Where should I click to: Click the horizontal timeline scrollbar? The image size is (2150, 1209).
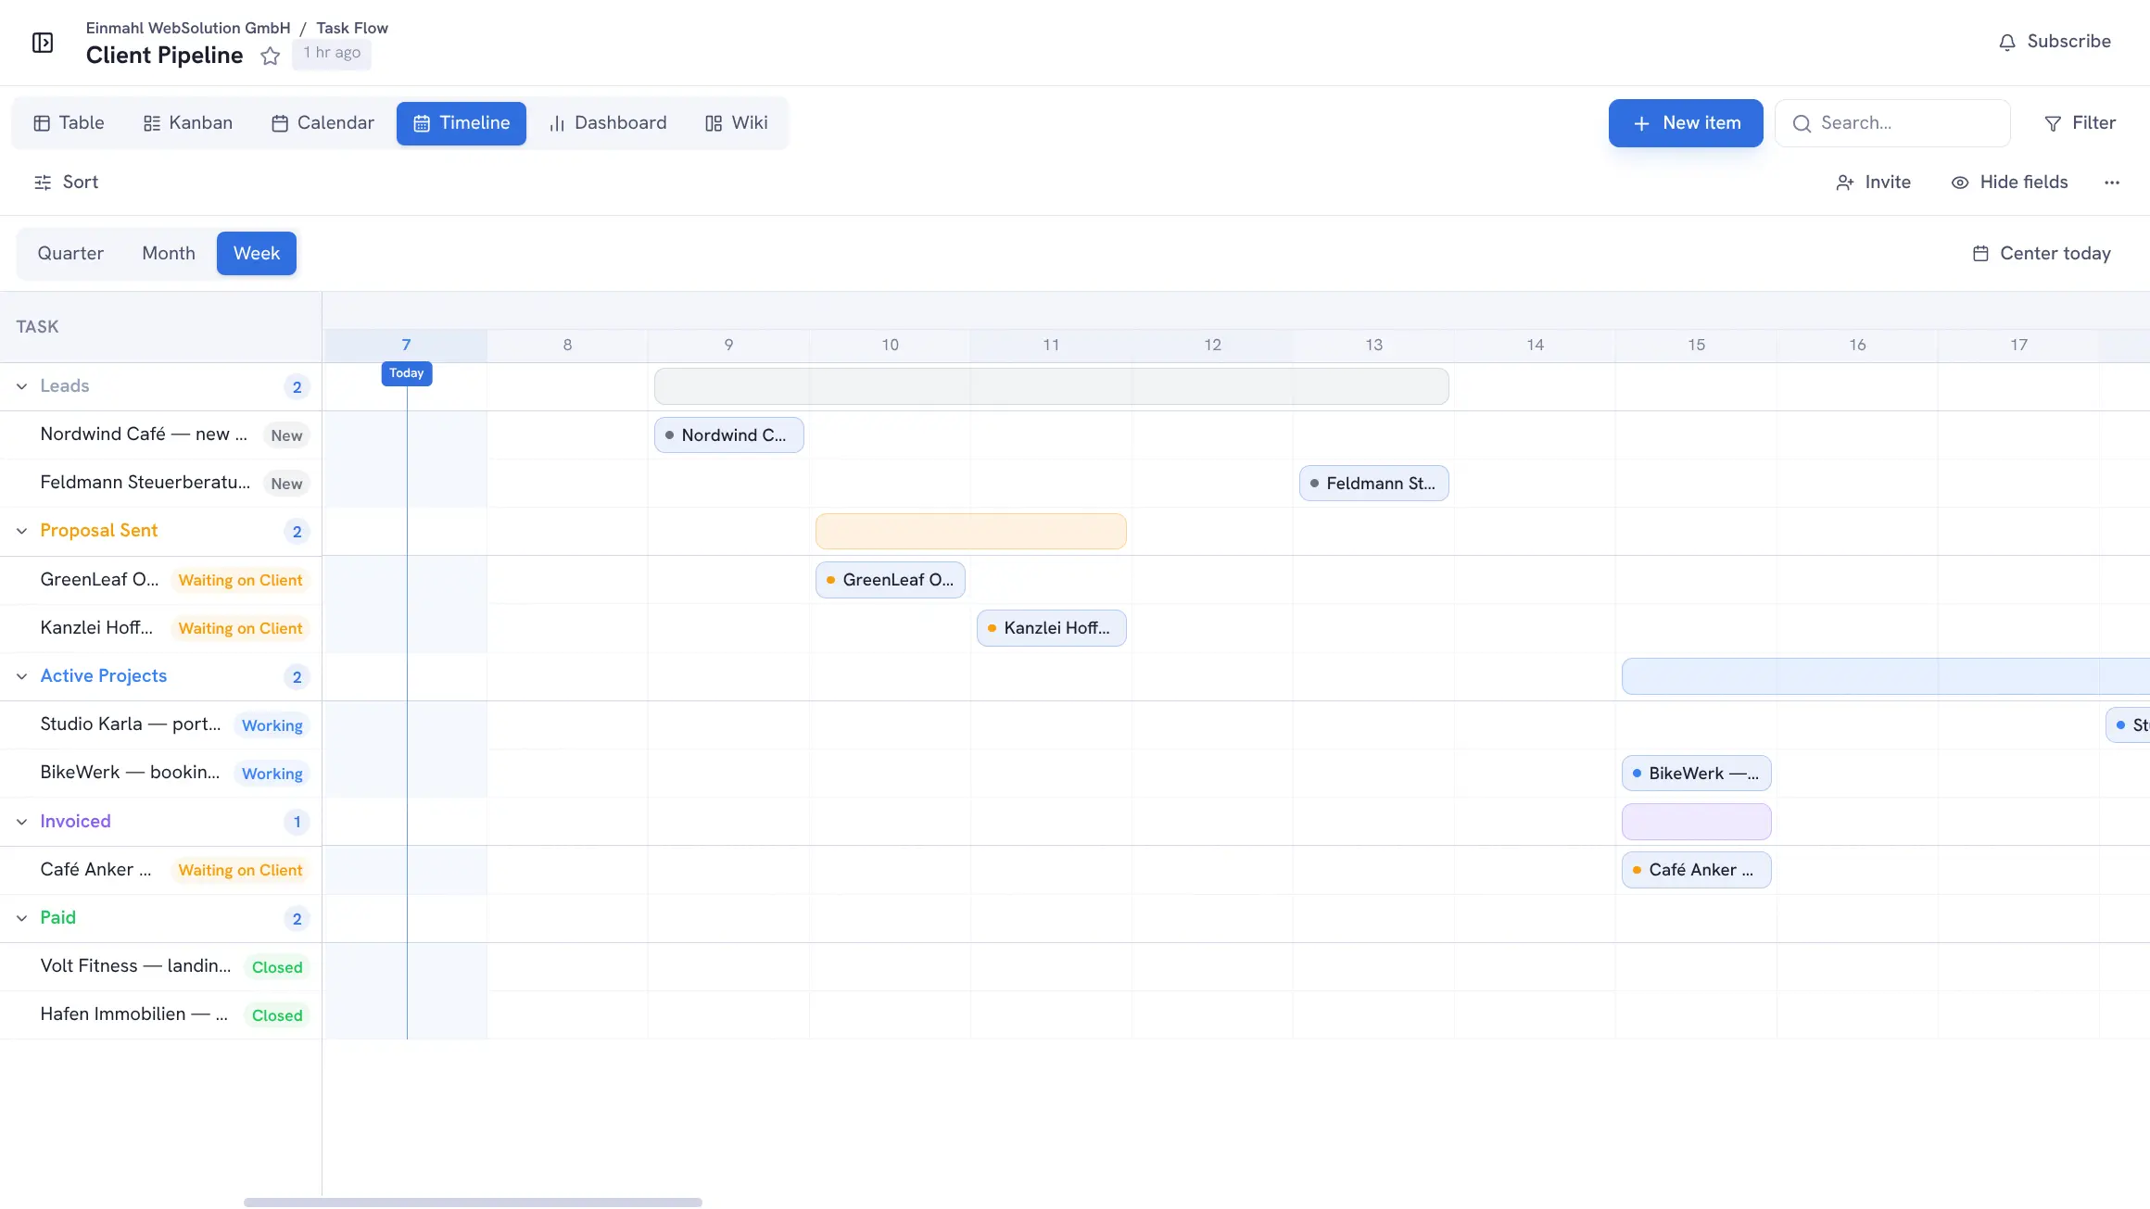coord(473,1203)
